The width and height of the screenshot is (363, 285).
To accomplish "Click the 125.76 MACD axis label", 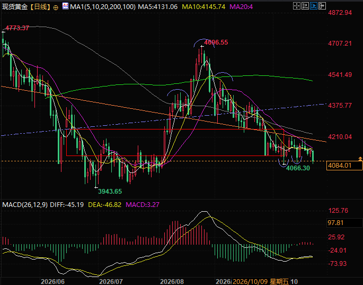I will pyautogui.click(x=338, y=211).
